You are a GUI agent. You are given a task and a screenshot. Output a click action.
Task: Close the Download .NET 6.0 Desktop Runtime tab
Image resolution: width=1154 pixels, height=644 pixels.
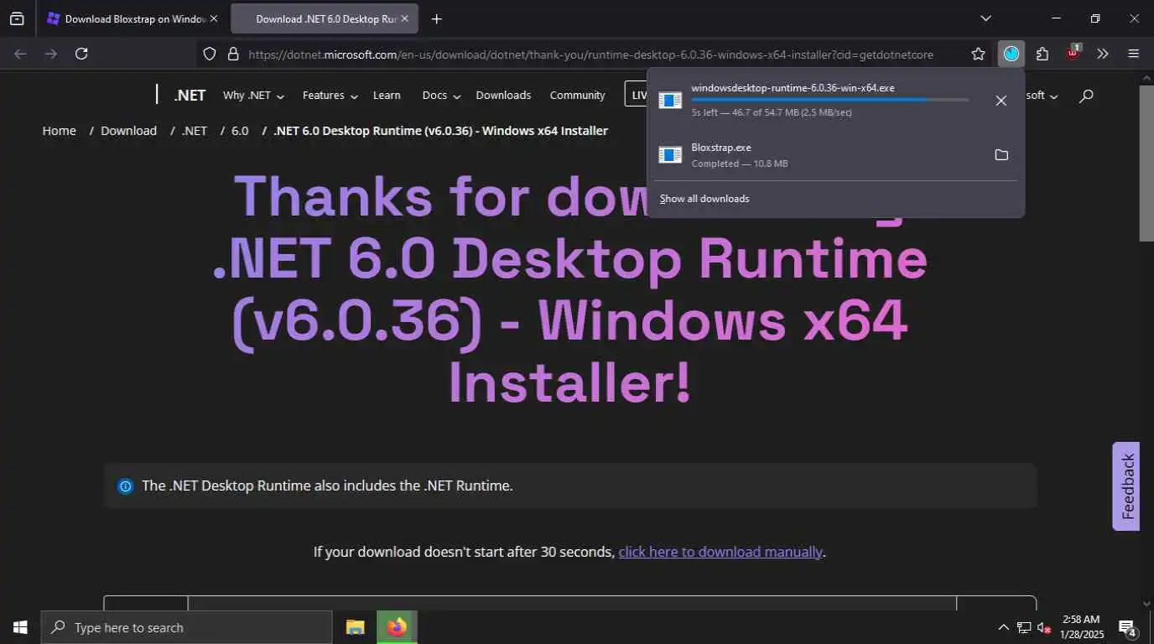[x=405, y=18]
